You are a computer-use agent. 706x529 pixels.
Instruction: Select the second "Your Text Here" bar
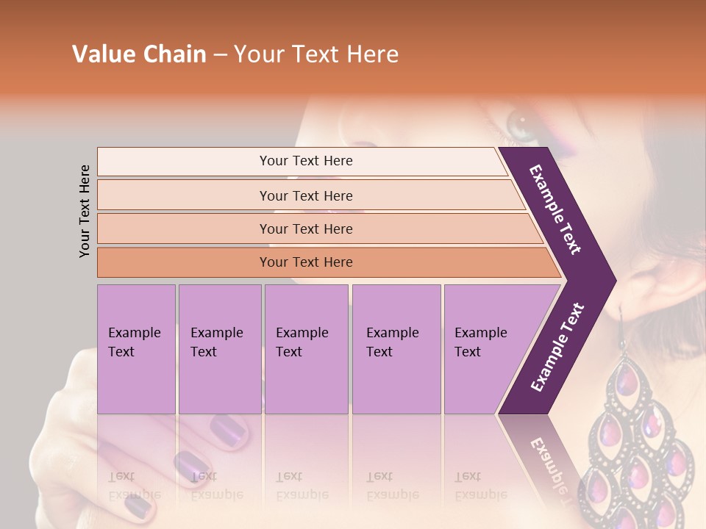click(x=306, y=195)
